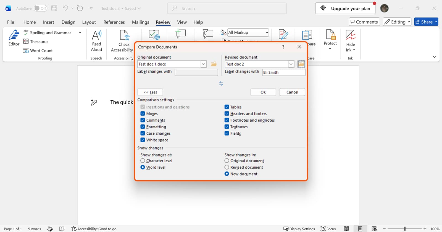
Task: Uncheck the Comments checkbox
Action: [x=143, y=120]
